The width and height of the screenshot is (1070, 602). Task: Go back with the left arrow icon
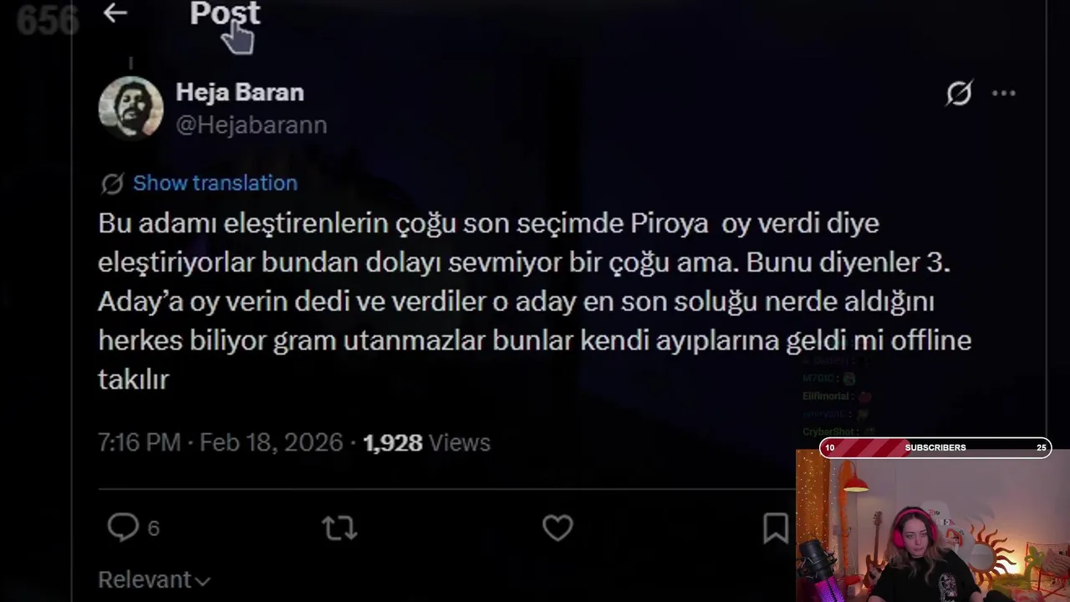tap(115, 13)
